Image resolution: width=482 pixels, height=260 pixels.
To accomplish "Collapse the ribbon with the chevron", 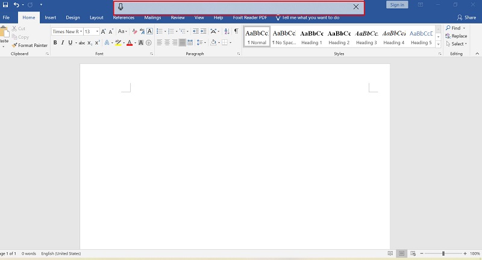I will [x=477, y=54].
